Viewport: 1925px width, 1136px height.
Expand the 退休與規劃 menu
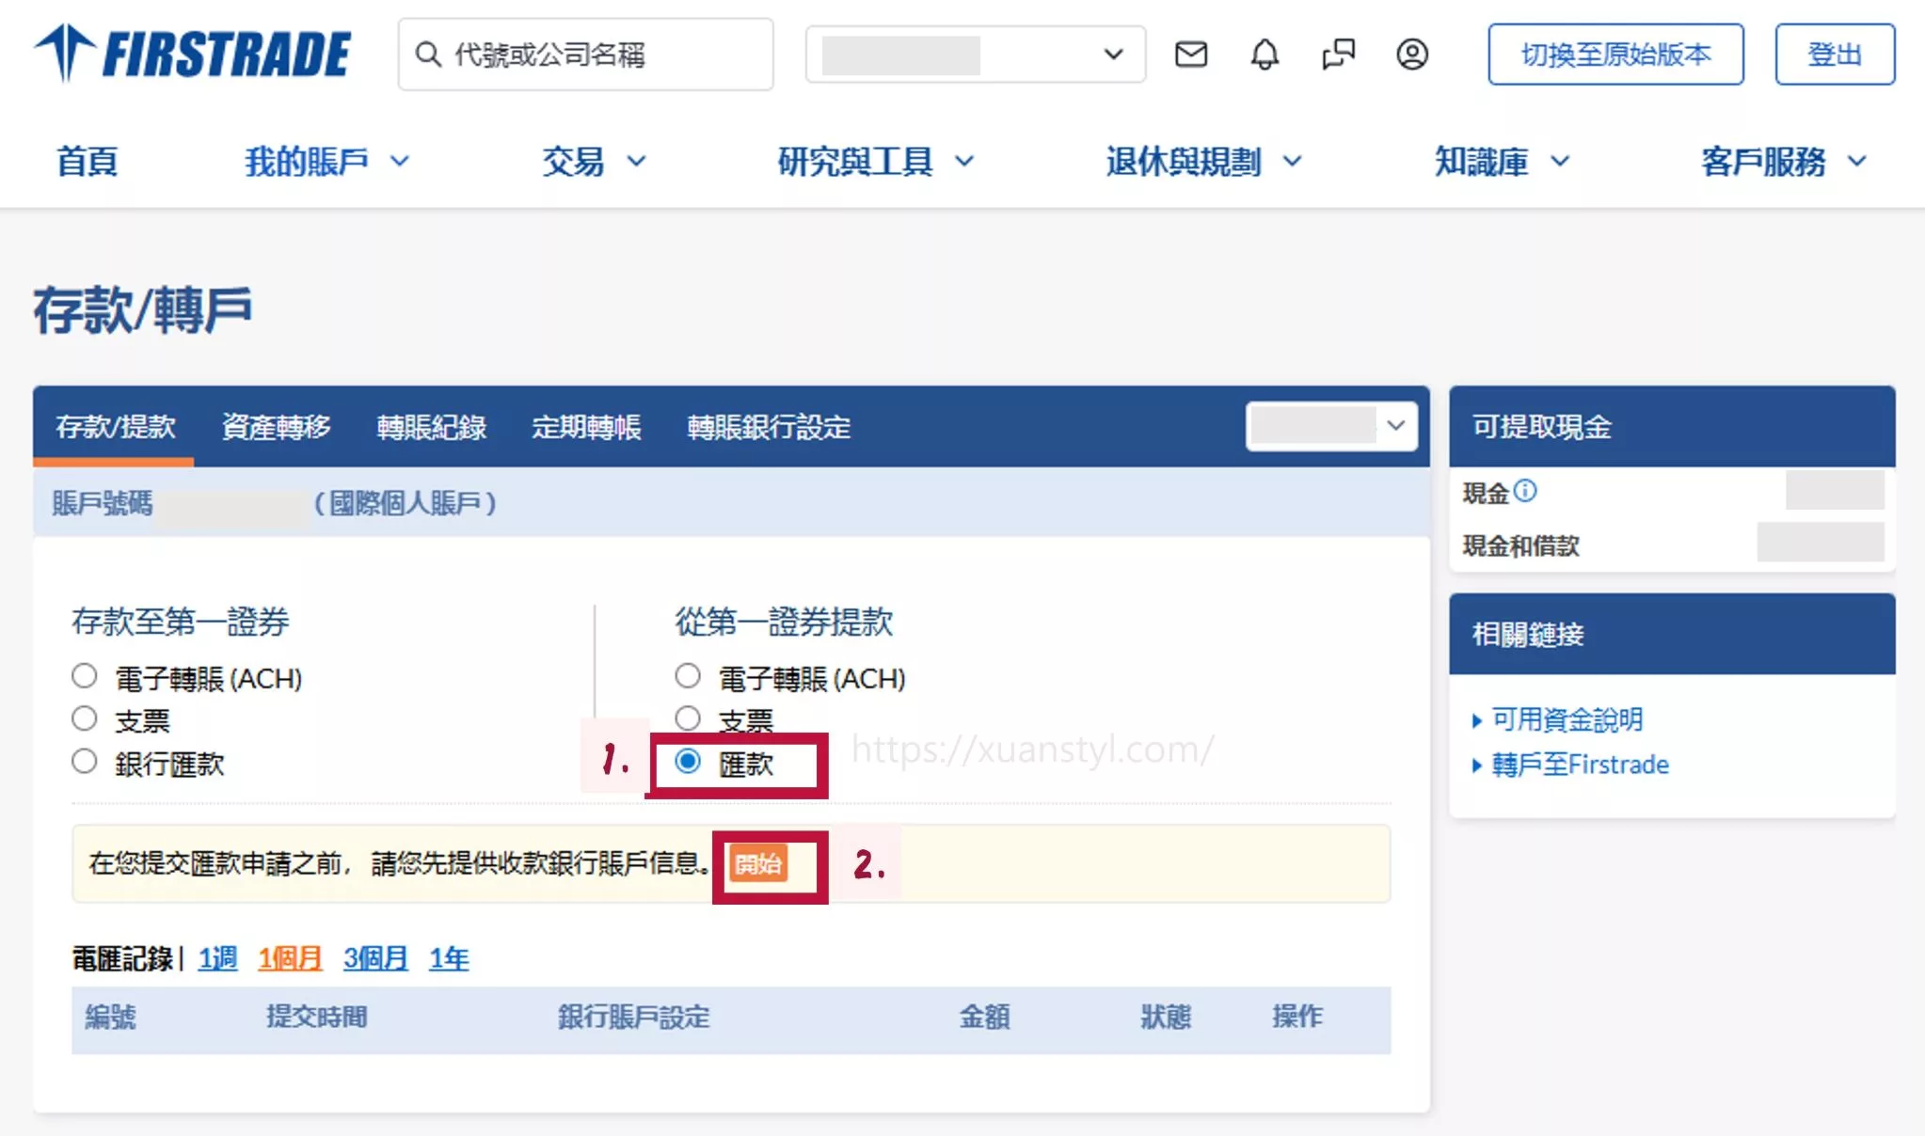pyautogui.click(x=1203, y=162)
